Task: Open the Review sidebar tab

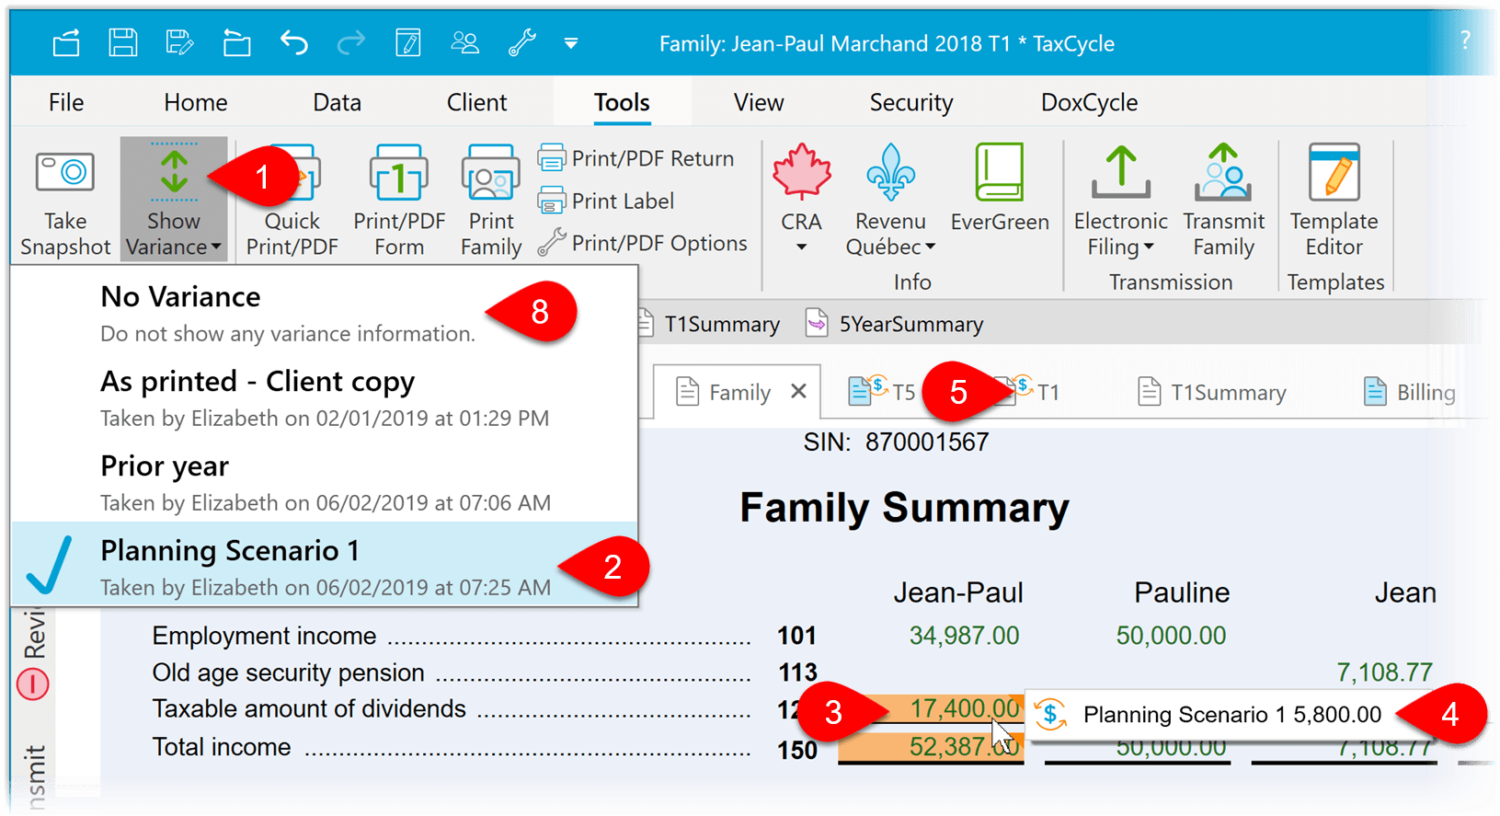Action: tap(33, 634)
